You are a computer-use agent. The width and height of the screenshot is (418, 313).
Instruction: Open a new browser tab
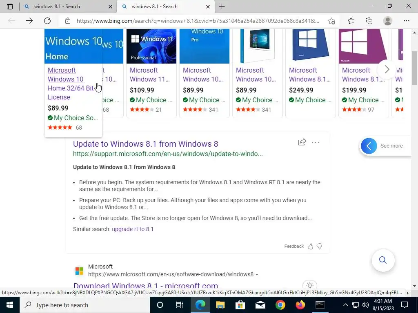point(222,7)
